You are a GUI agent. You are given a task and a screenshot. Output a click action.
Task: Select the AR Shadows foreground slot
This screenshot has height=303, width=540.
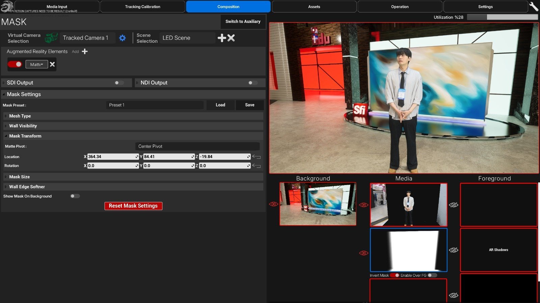coord(499,250)
